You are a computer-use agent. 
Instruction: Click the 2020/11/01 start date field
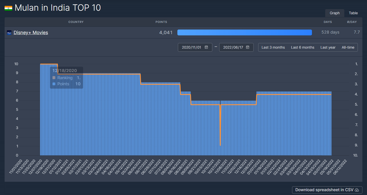click(195, 47)
